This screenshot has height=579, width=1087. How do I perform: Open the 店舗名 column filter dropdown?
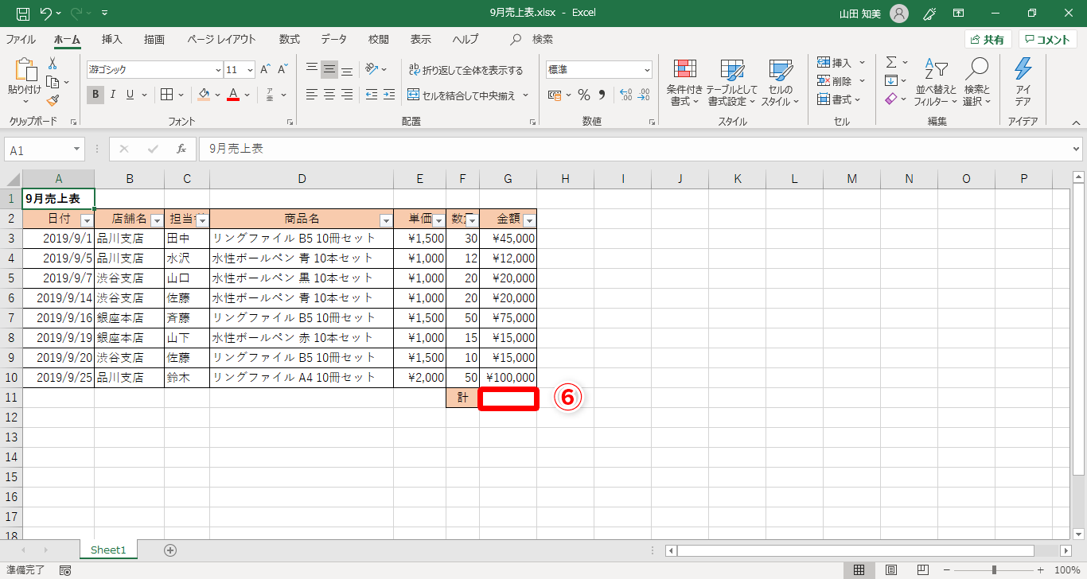(x=157, y=220)
